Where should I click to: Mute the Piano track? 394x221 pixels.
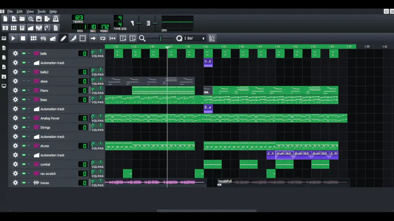tap(24, 90)
